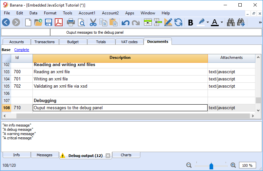Cut selection using the scissors icon
Screen dimensions: 263x171
pos(93,22)
